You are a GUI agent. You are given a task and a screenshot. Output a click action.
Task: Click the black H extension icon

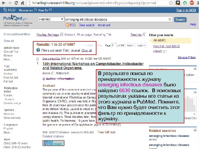tap(178, 3)
